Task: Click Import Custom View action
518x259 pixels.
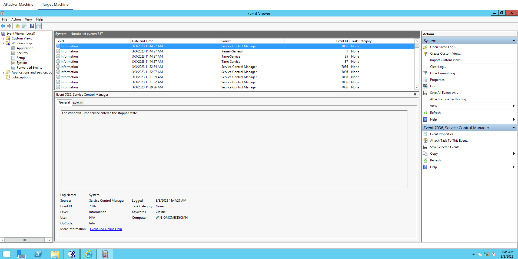Action: 446,60
